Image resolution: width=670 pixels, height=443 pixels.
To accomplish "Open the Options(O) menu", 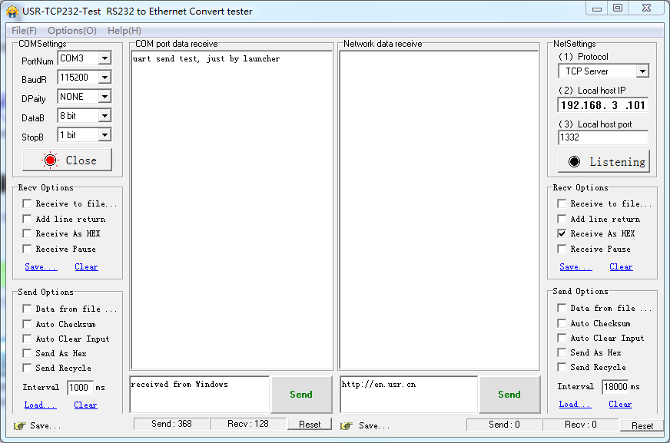I will (x=72, y=31).
